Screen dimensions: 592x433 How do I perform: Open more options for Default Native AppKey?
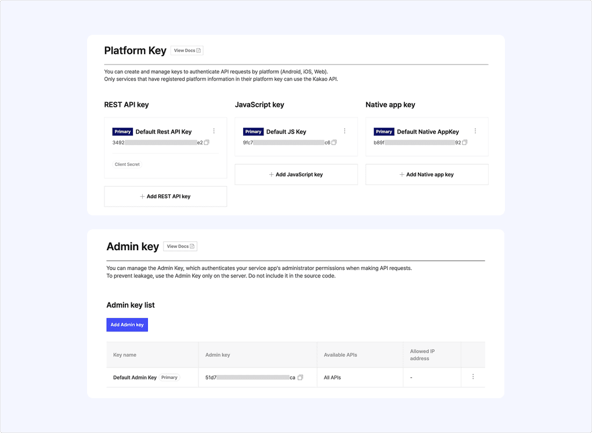tap(475, 131)
